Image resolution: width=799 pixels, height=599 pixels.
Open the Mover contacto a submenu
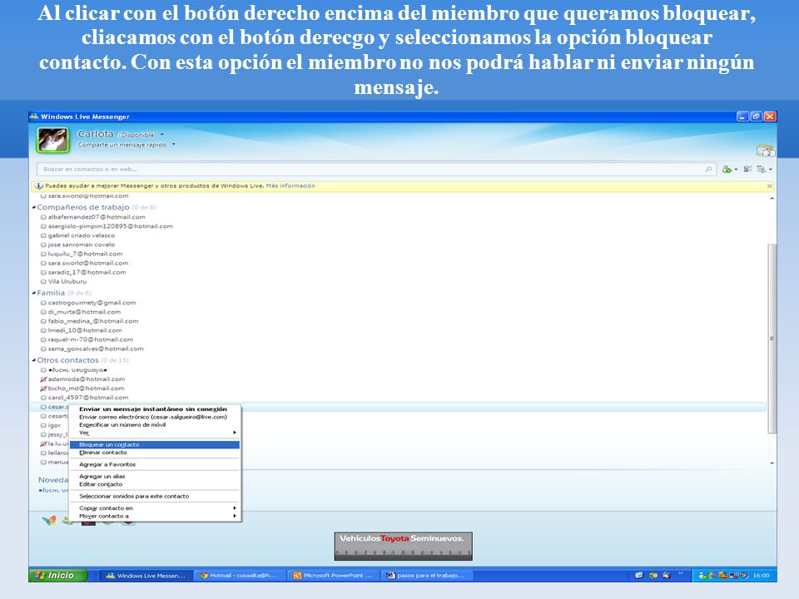pyautogui.click(x=155, y=516)
